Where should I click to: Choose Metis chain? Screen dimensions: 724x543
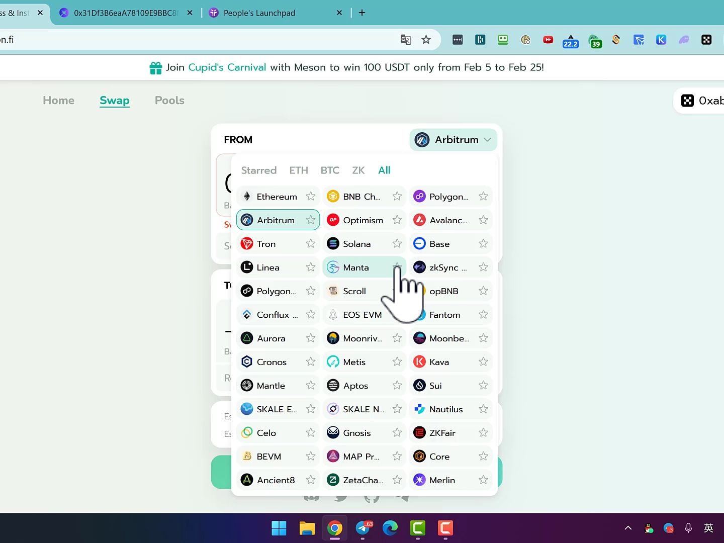click(364, 362)
